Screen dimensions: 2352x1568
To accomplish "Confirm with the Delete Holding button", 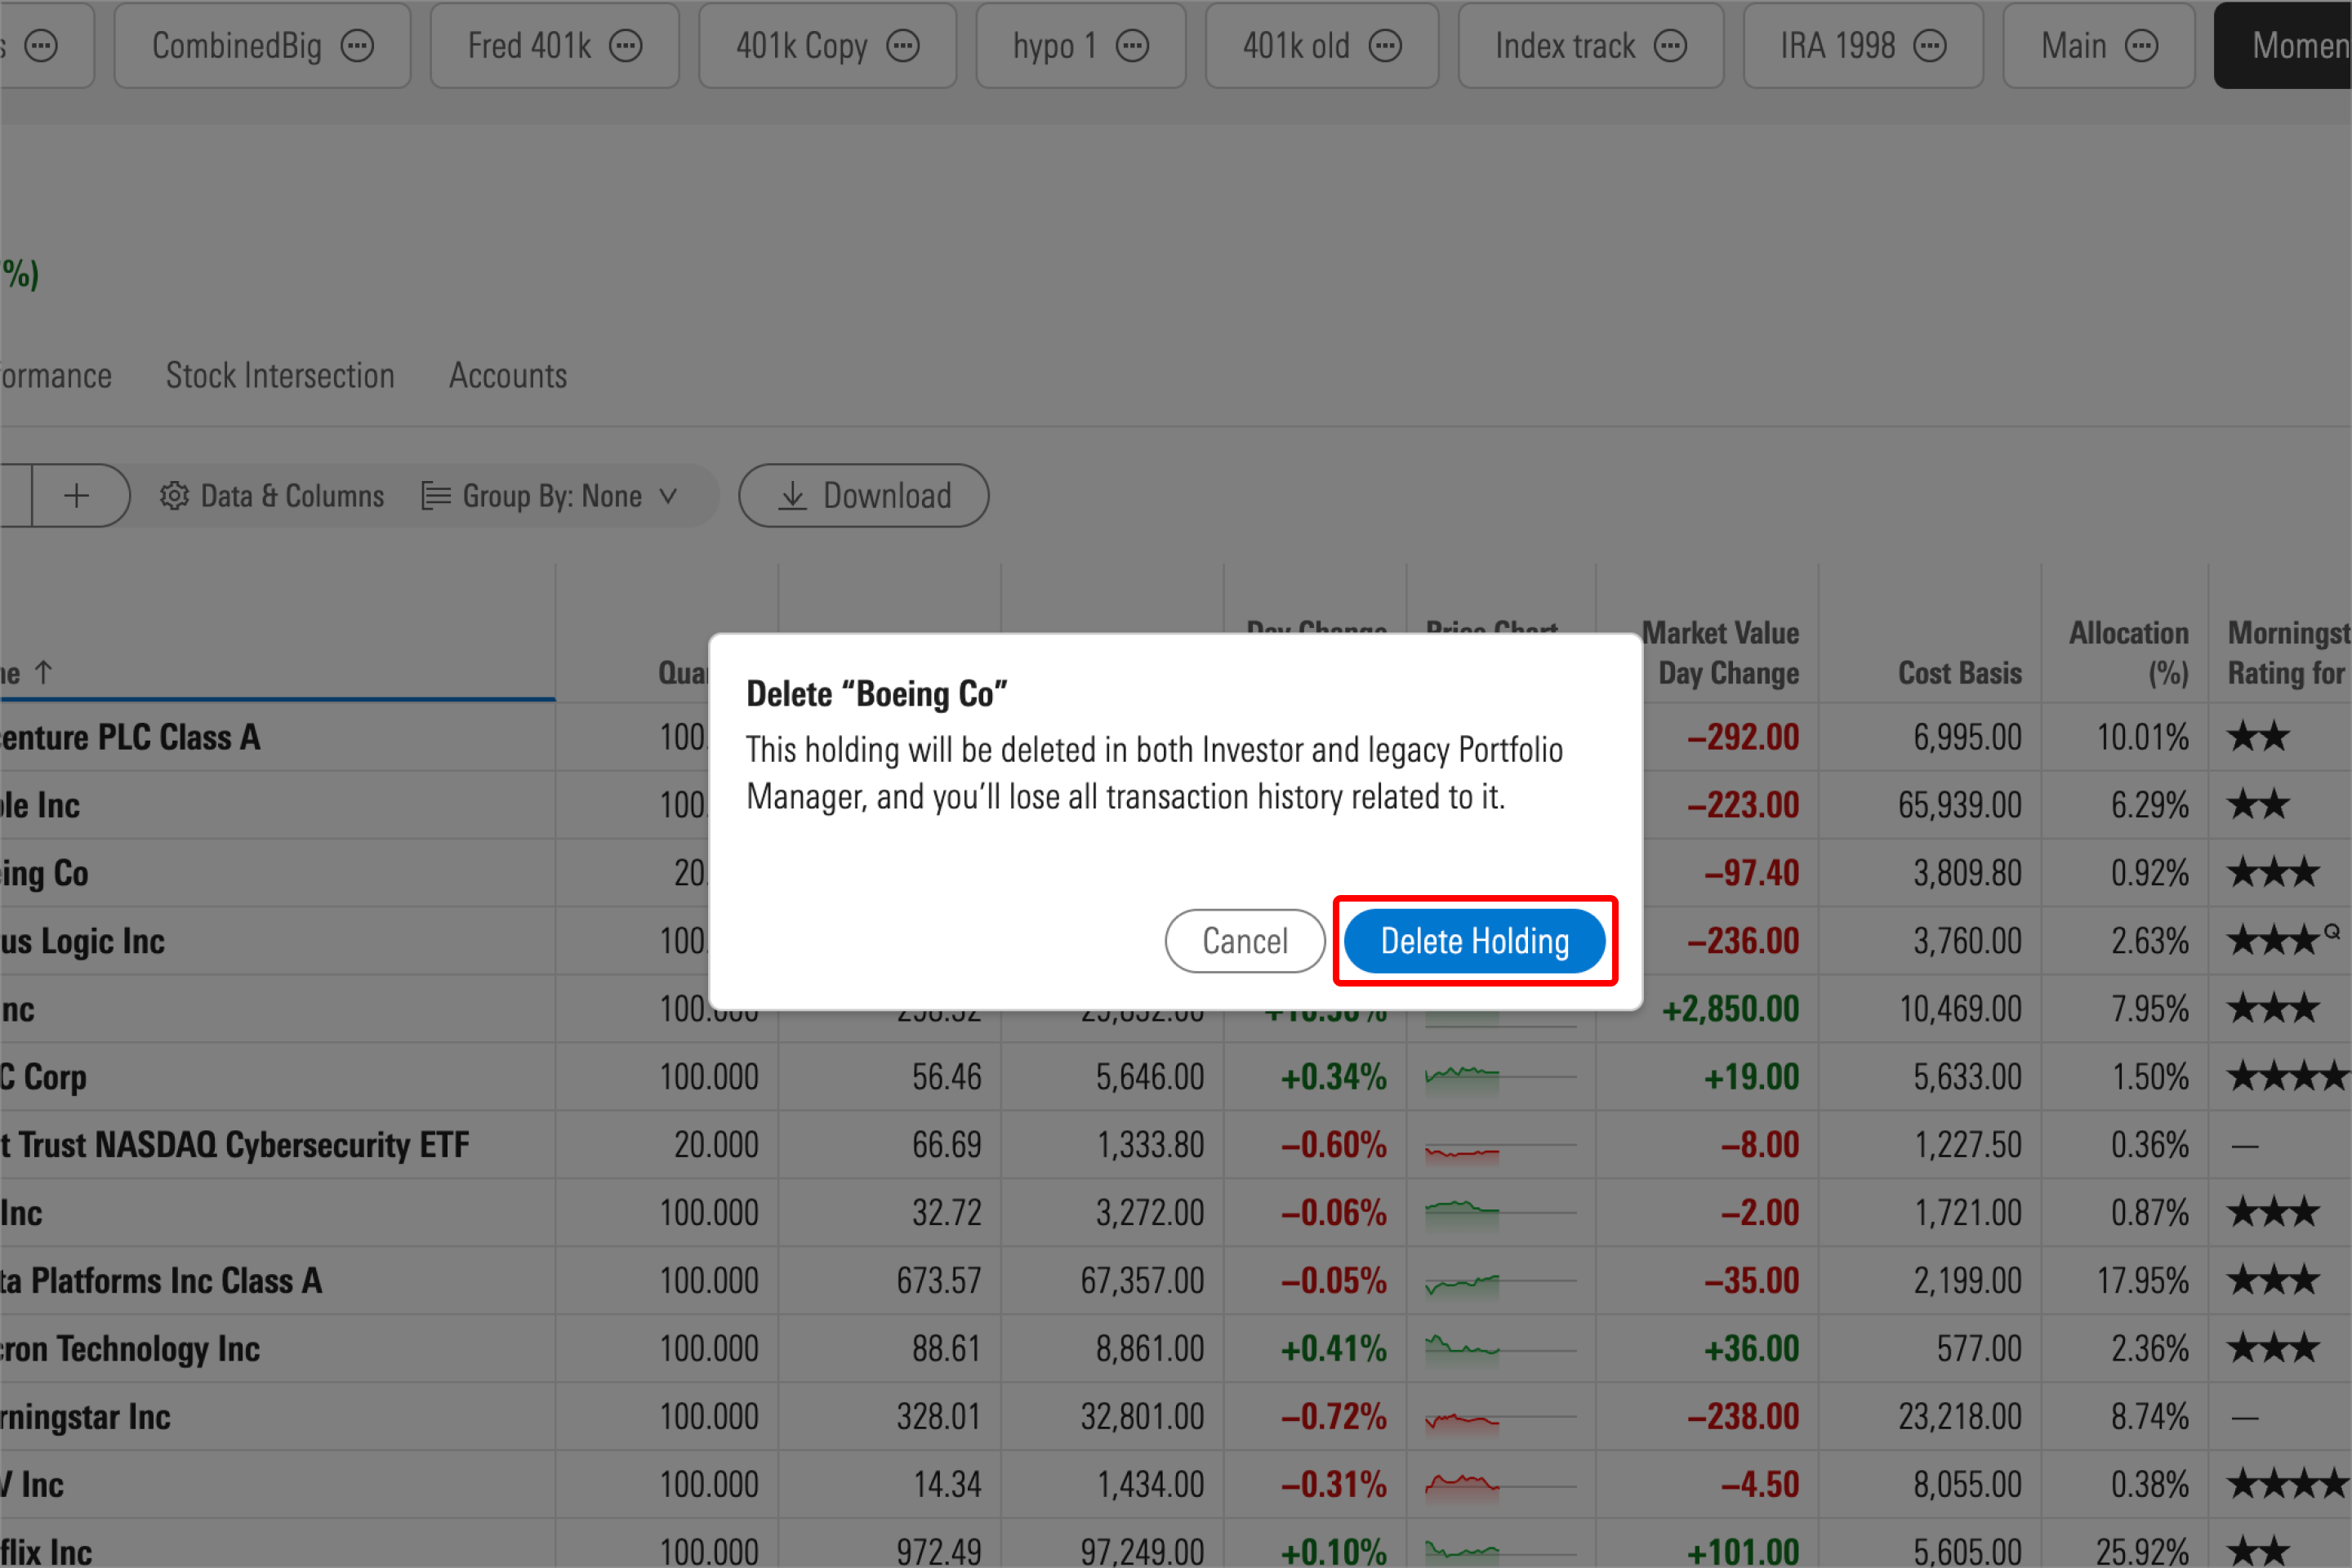I will [1474, 941].
